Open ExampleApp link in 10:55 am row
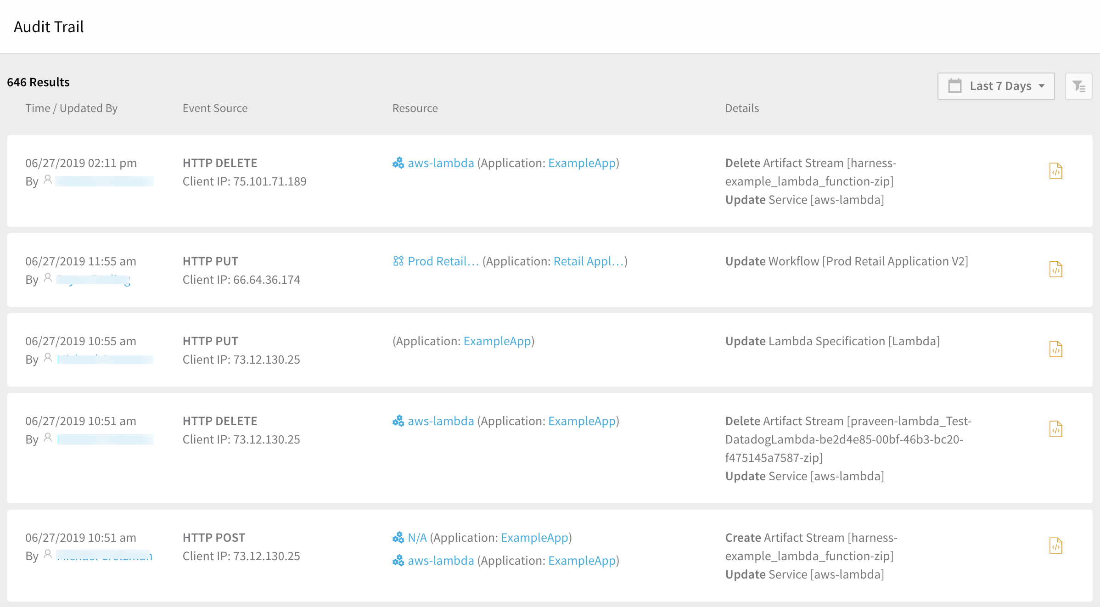 497,341
